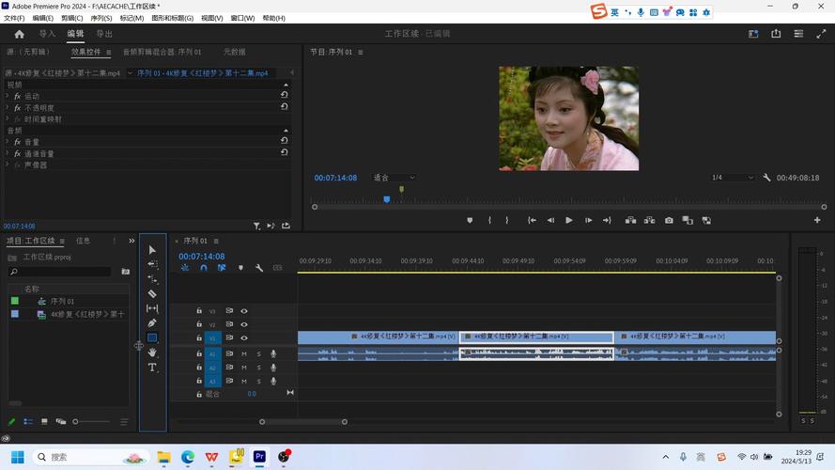Toggle full screen video output icon
Viewport: 835px width, 470px height.
click(x=821, y=34)
